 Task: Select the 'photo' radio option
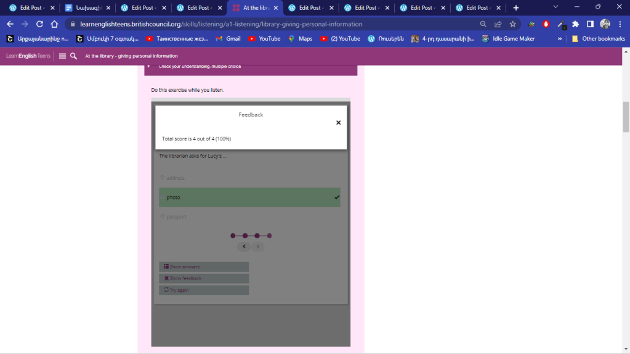(163, 198)
